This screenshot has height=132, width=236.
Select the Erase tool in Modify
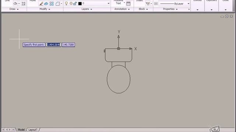point(41,4)
